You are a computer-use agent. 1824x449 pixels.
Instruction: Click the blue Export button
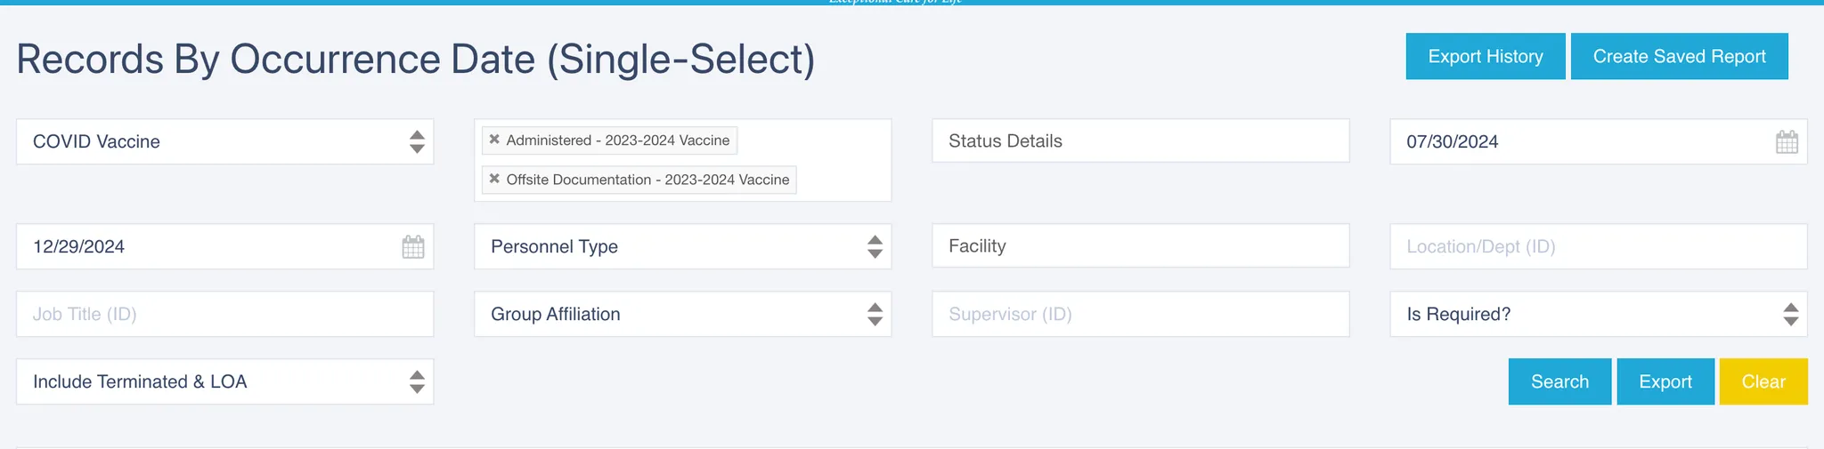coord(1665,381)
